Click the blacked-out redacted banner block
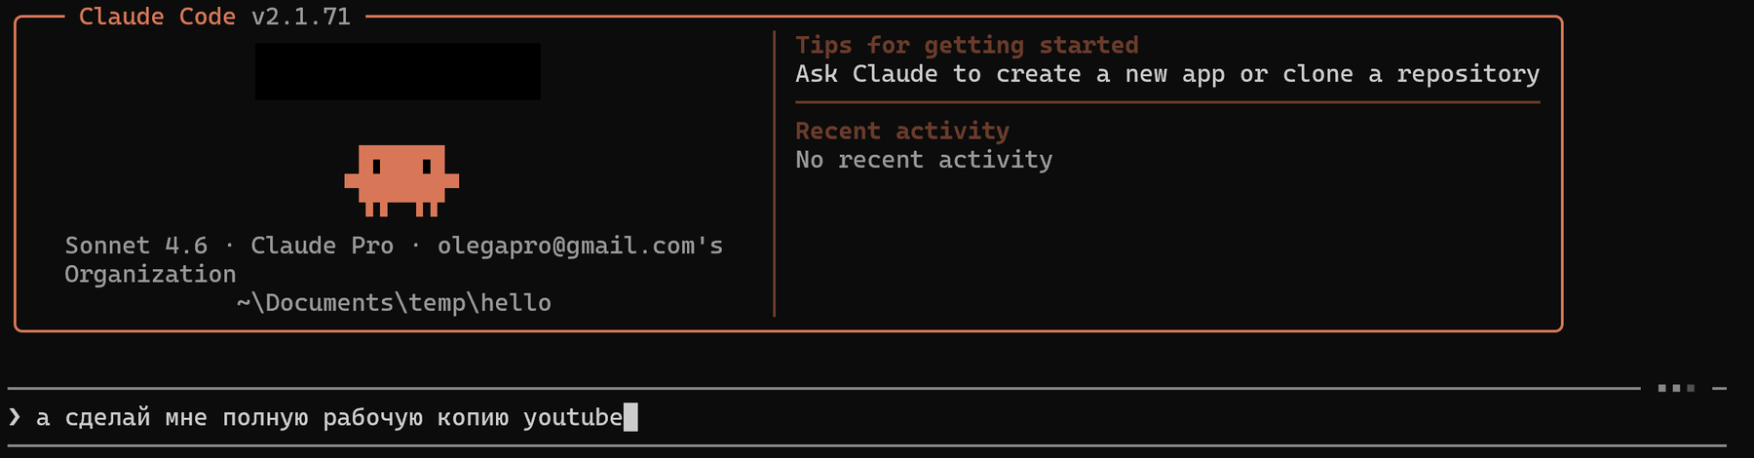This screenshot has height=458, width=1754. [x=398, y=71]
